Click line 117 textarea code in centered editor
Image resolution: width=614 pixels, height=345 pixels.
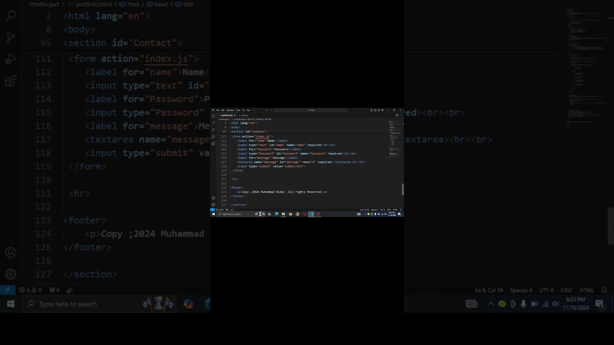point(301,162)
